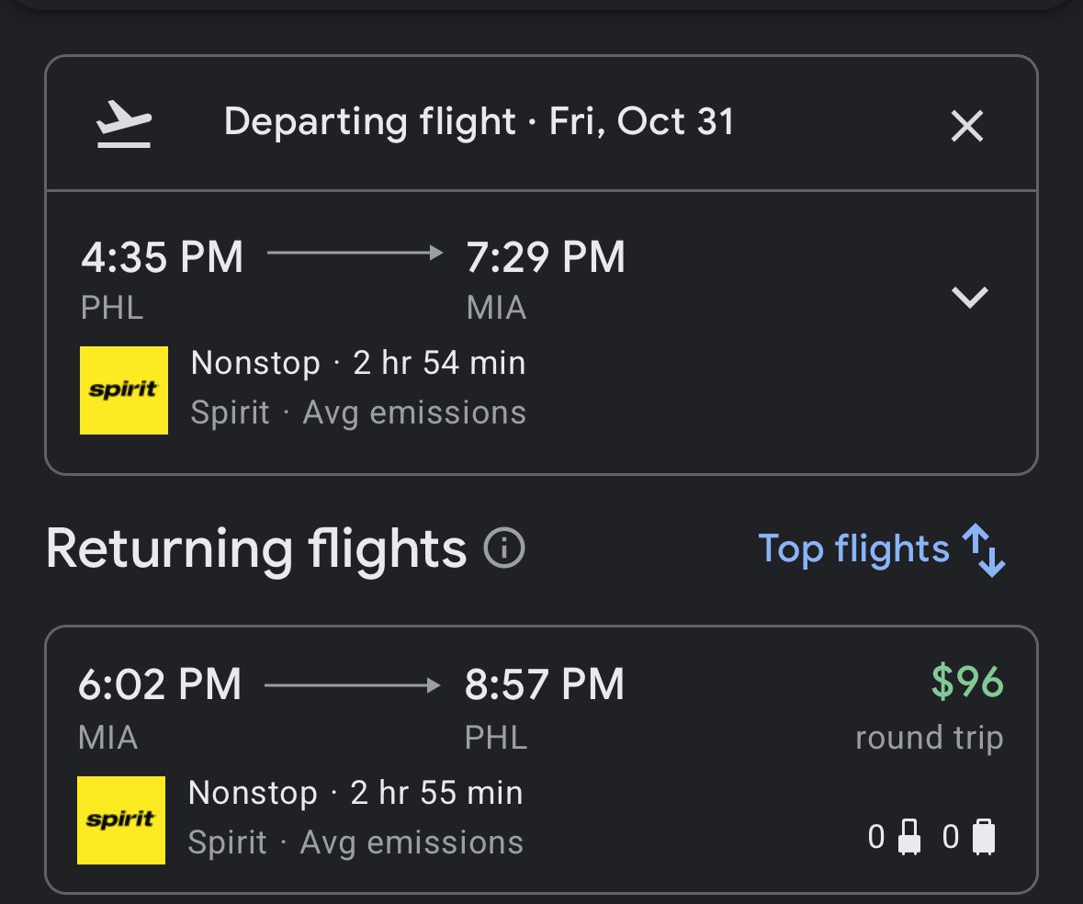Click the 4:35 PM PHL departure time
This screenshot has width=1083, height=904.
click(x=163, y=257)
